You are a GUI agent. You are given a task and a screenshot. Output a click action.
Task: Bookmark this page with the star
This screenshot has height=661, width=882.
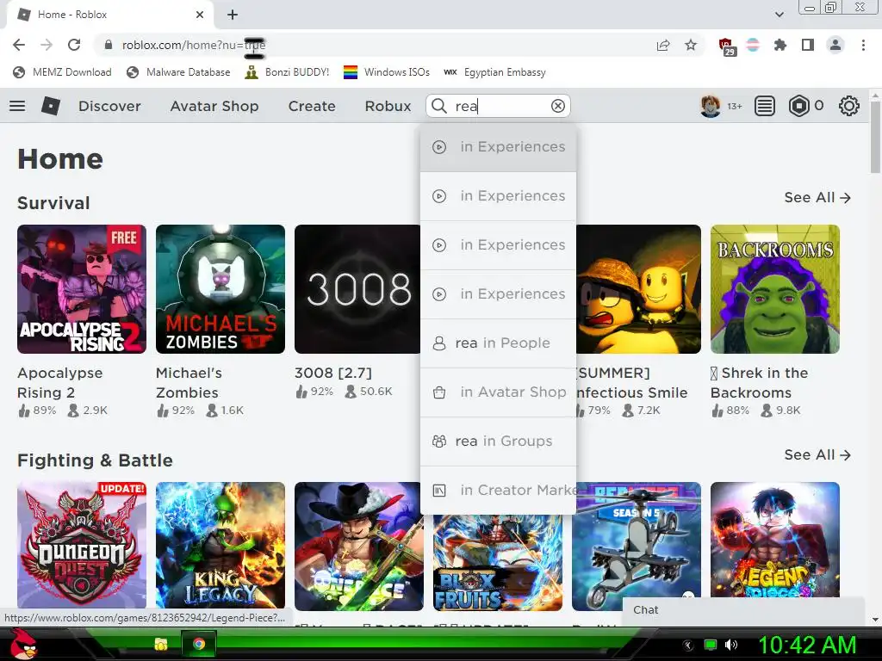[691, 45]
